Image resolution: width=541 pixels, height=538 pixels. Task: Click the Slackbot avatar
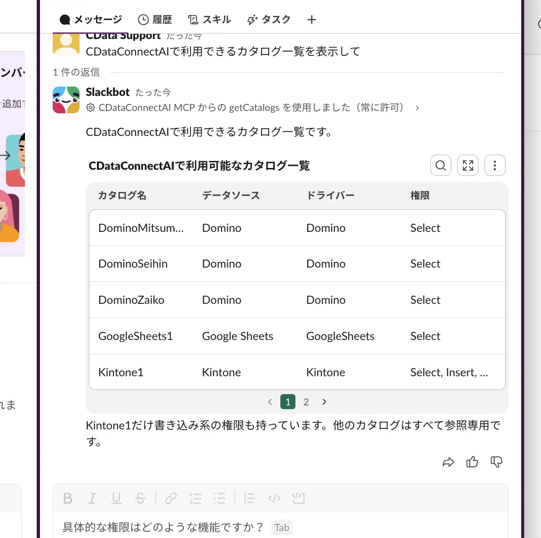pyautogui.click(x=66, y=100)
